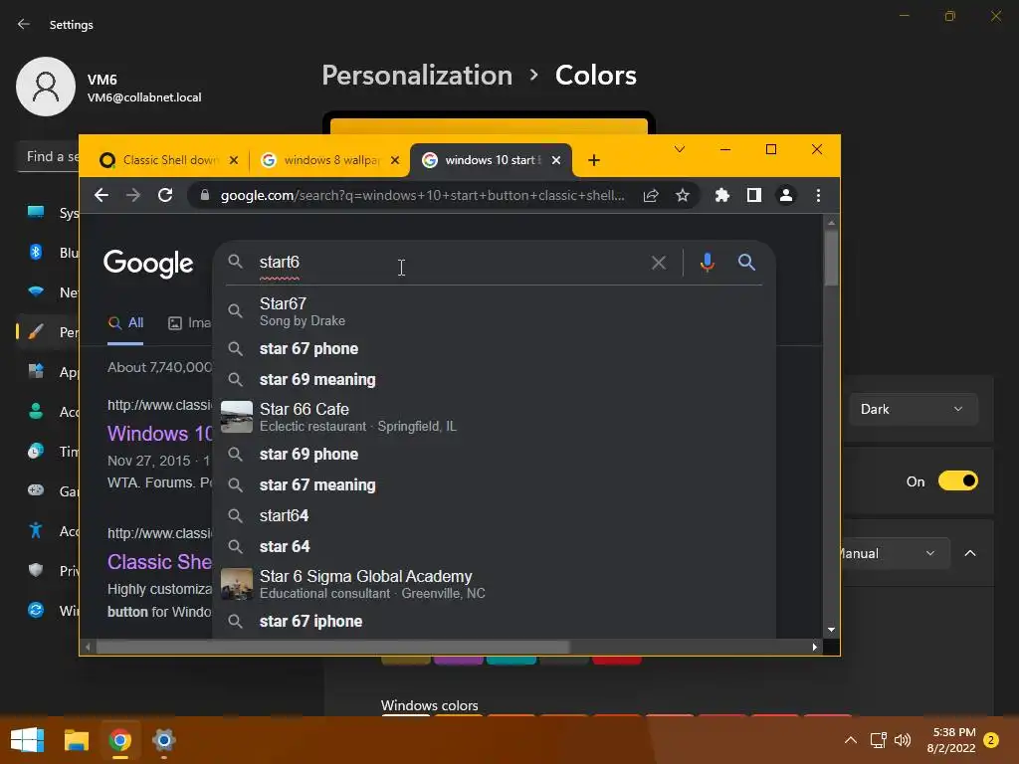Open Chrome side panel icon
The width and height of the screenshot is (1019, 764).
click(754, 195)
